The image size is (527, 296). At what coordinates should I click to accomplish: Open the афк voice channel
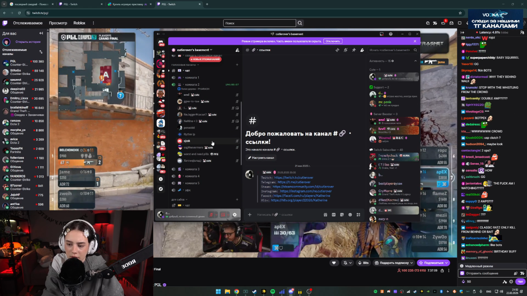click(205, 190)
